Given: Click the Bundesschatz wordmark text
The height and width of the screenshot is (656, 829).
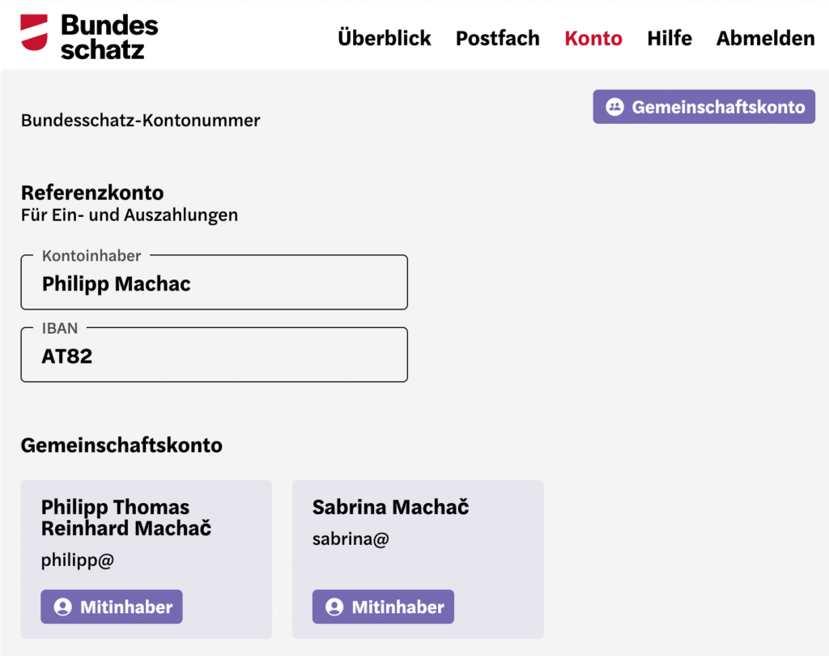Looking at the screenshot, I should click(109, 36).
